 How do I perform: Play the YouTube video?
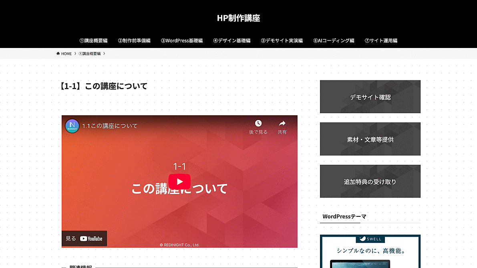[179, 182]
